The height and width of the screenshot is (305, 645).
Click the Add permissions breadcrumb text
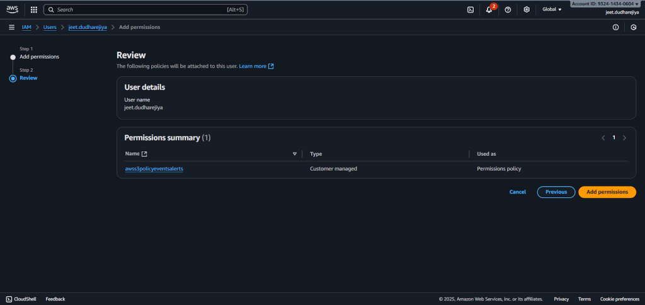point(139,27)
